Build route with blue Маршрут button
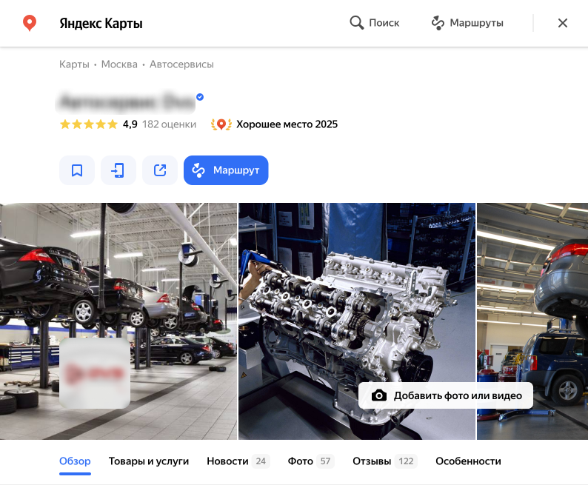Image resolution: width=588 pixels, height=485 pixels. click(226, 170)
